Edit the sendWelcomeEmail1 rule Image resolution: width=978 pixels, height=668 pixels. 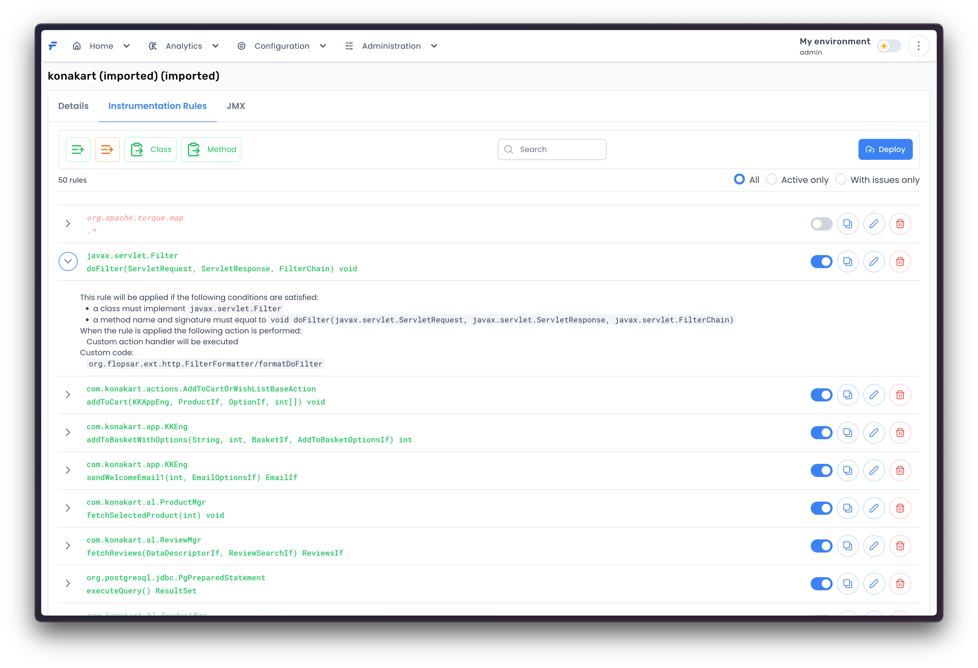coord(874,471)
